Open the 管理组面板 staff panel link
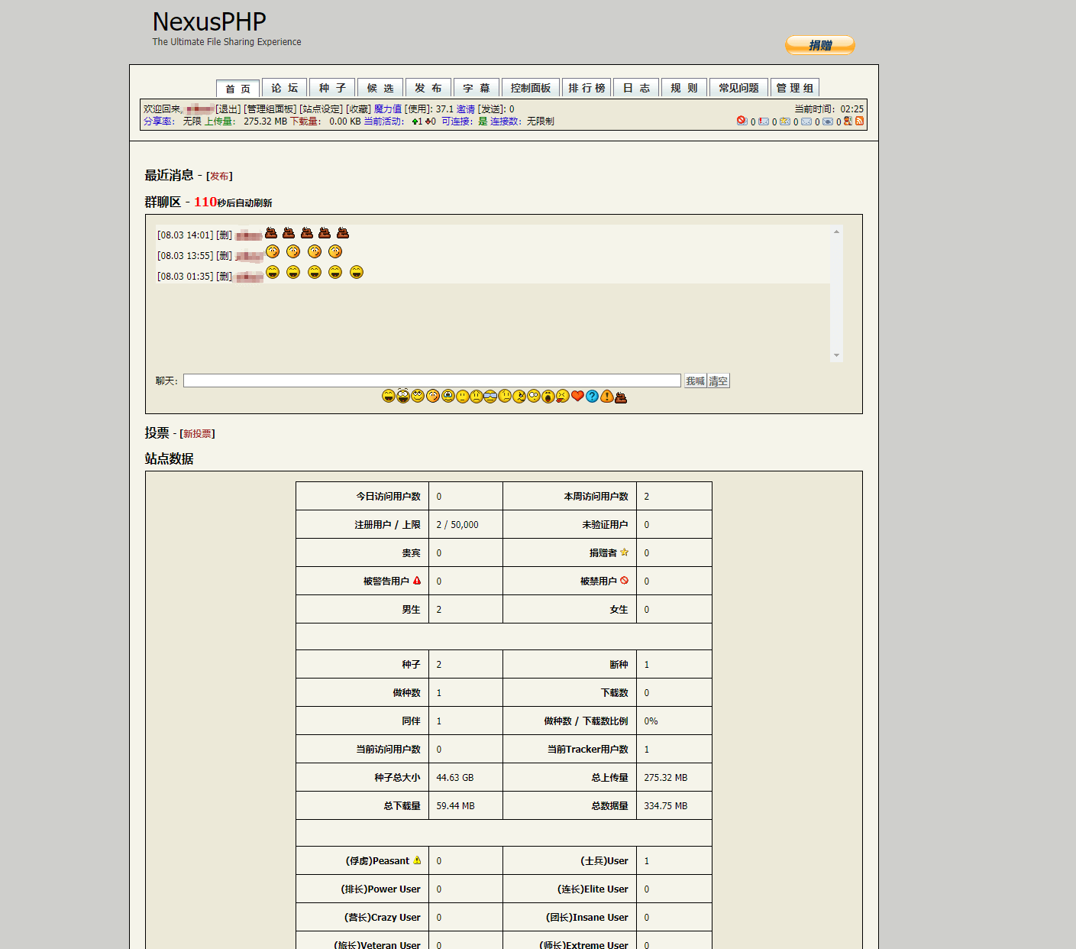 click(x=270, y=109)
